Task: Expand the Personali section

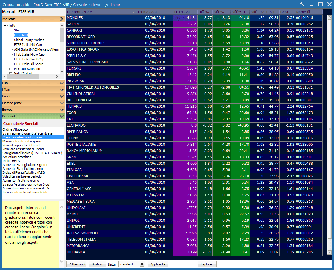Action: (62, 116)
